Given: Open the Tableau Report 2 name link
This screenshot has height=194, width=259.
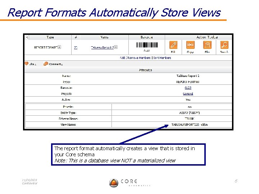Looking at the screenshot, I should click(x=102, y=47).
